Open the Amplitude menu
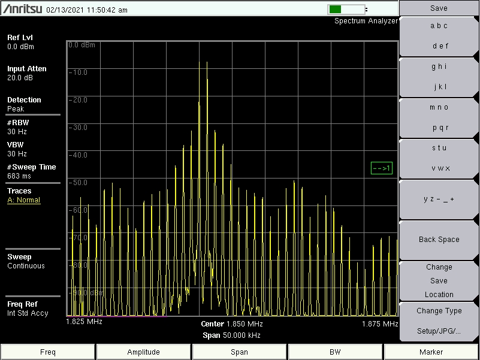This screenshot has width=480, height=360. [144, 352]
